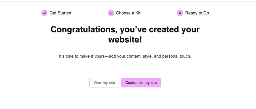Click the phrase personal touch in the subtitle

click(x=177, y=56)
